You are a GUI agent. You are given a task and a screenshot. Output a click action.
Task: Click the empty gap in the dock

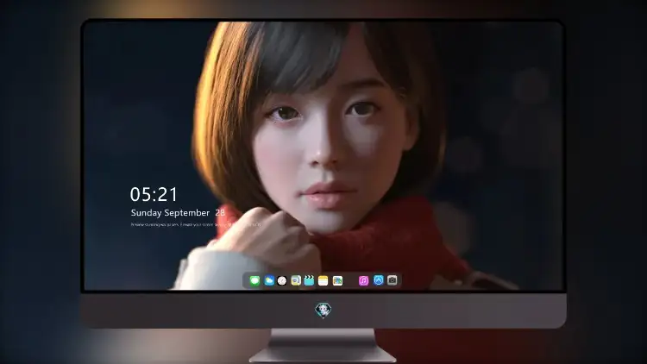coord(351,280)
